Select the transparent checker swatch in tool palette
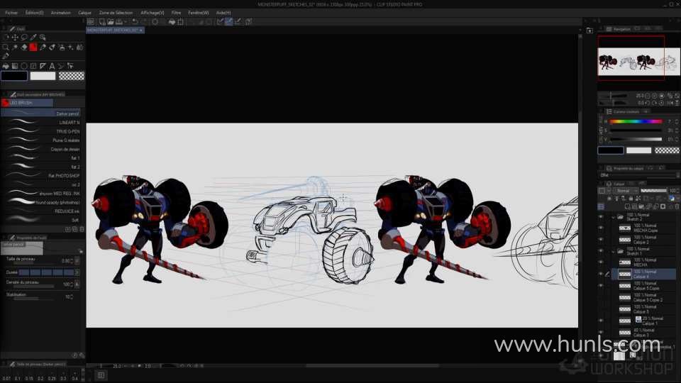The width and height of the screenshot is (681, 383). click(71, 76)
